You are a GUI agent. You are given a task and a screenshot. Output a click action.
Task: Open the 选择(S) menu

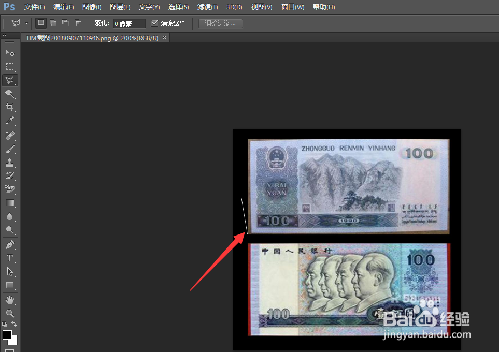[178, 7]
